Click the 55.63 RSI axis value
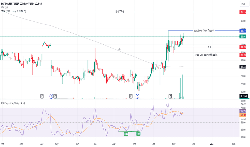This screenshot has height=147, width=250. tap(243, 119)
